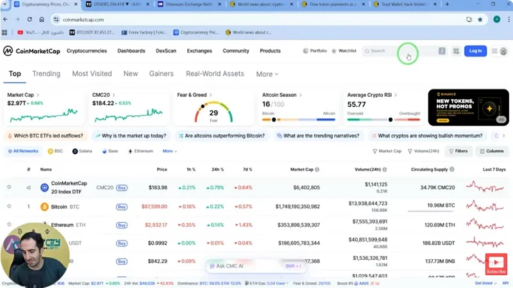Click the grid icon next to Log In

point(456,51)
